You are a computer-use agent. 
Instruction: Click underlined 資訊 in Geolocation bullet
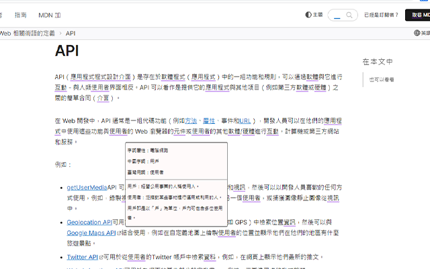[290, 222]
